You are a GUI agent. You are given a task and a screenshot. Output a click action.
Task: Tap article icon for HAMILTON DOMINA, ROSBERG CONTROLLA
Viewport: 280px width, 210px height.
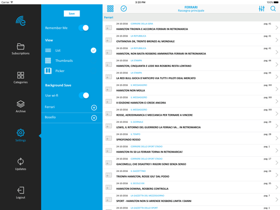point(109,187)
